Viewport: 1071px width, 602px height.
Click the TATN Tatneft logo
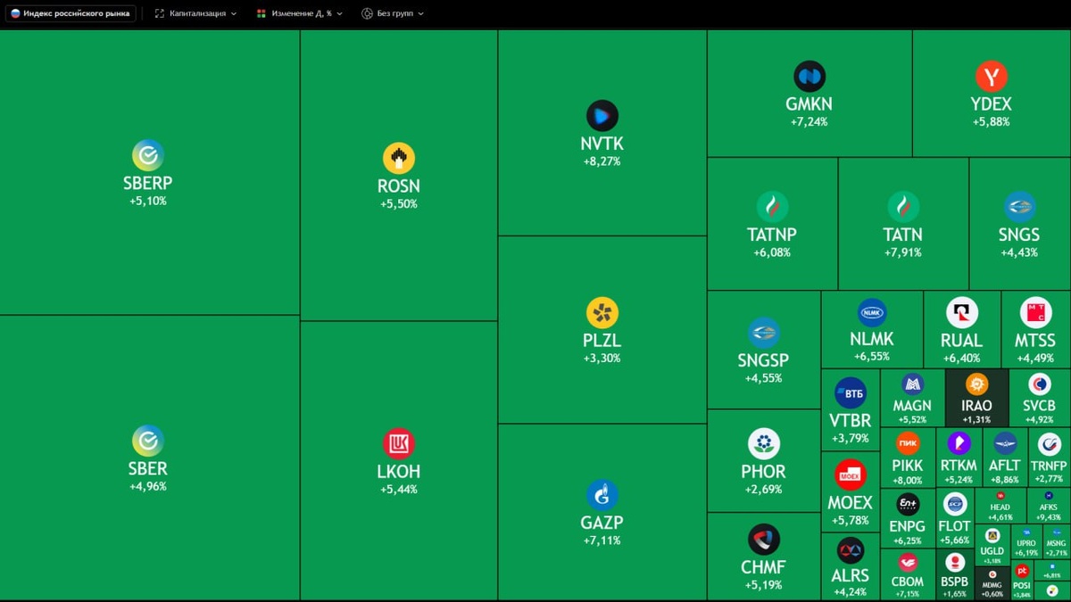point(903,207)
